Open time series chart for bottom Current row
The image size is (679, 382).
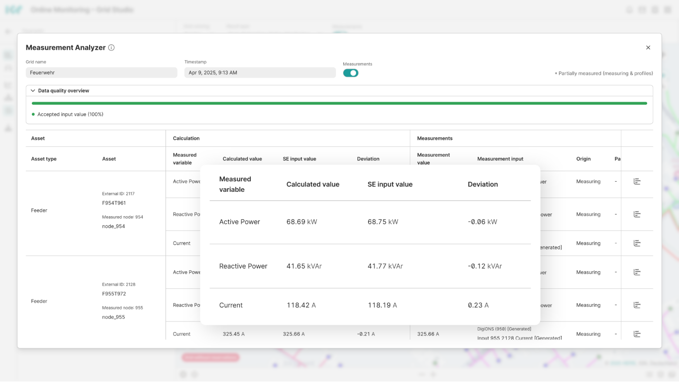(637, 334)
